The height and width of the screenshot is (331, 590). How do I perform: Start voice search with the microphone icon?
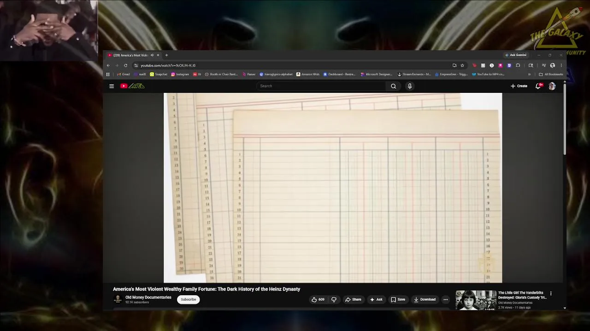pyautogui.click(x=410, y=86)
